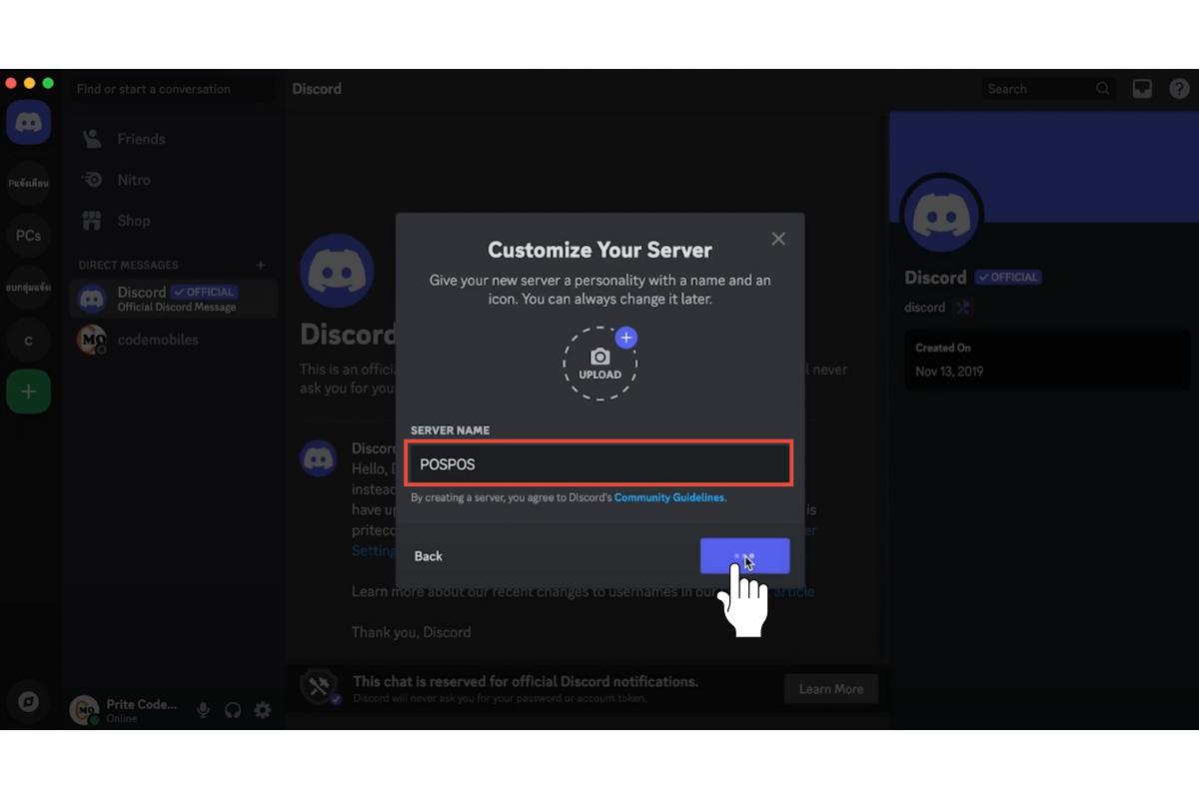This screenshot has width=1199, height=799.
Task: Open the Inbox icon in top bar
Action: coord(1142,89)
